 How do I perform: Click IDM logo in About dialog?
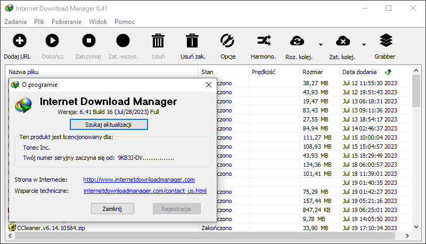[x=23, y=105]
